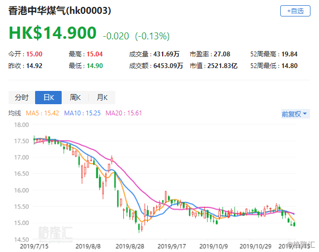Click the stock title 香港中华煤气(hk00003)
The height and width of the screenshot is (252, 319).
(x=60, y=11)
